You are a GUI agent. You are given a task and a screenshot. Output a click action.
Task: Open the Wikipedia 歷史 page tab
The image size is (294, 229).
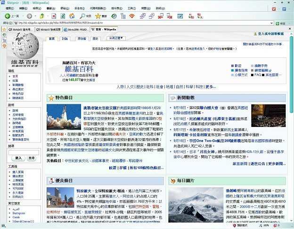(95, 39)
